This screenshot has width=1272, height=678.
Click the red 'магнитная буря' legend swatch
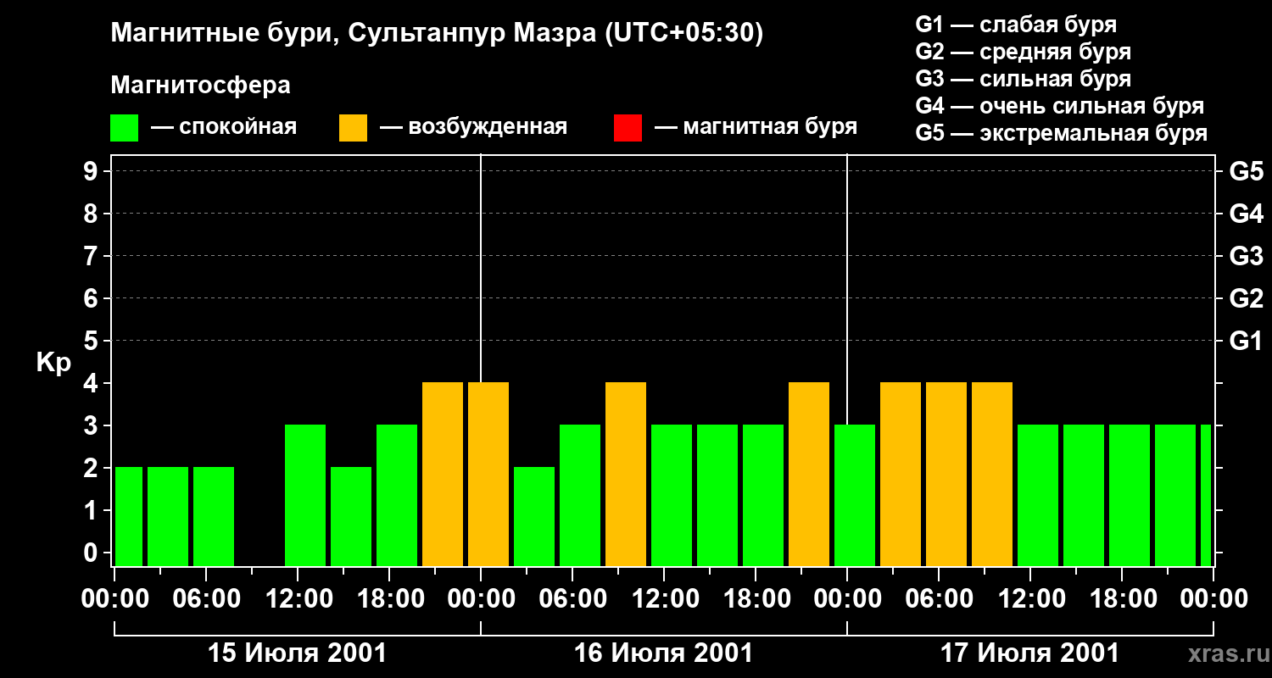click(628, 128)
